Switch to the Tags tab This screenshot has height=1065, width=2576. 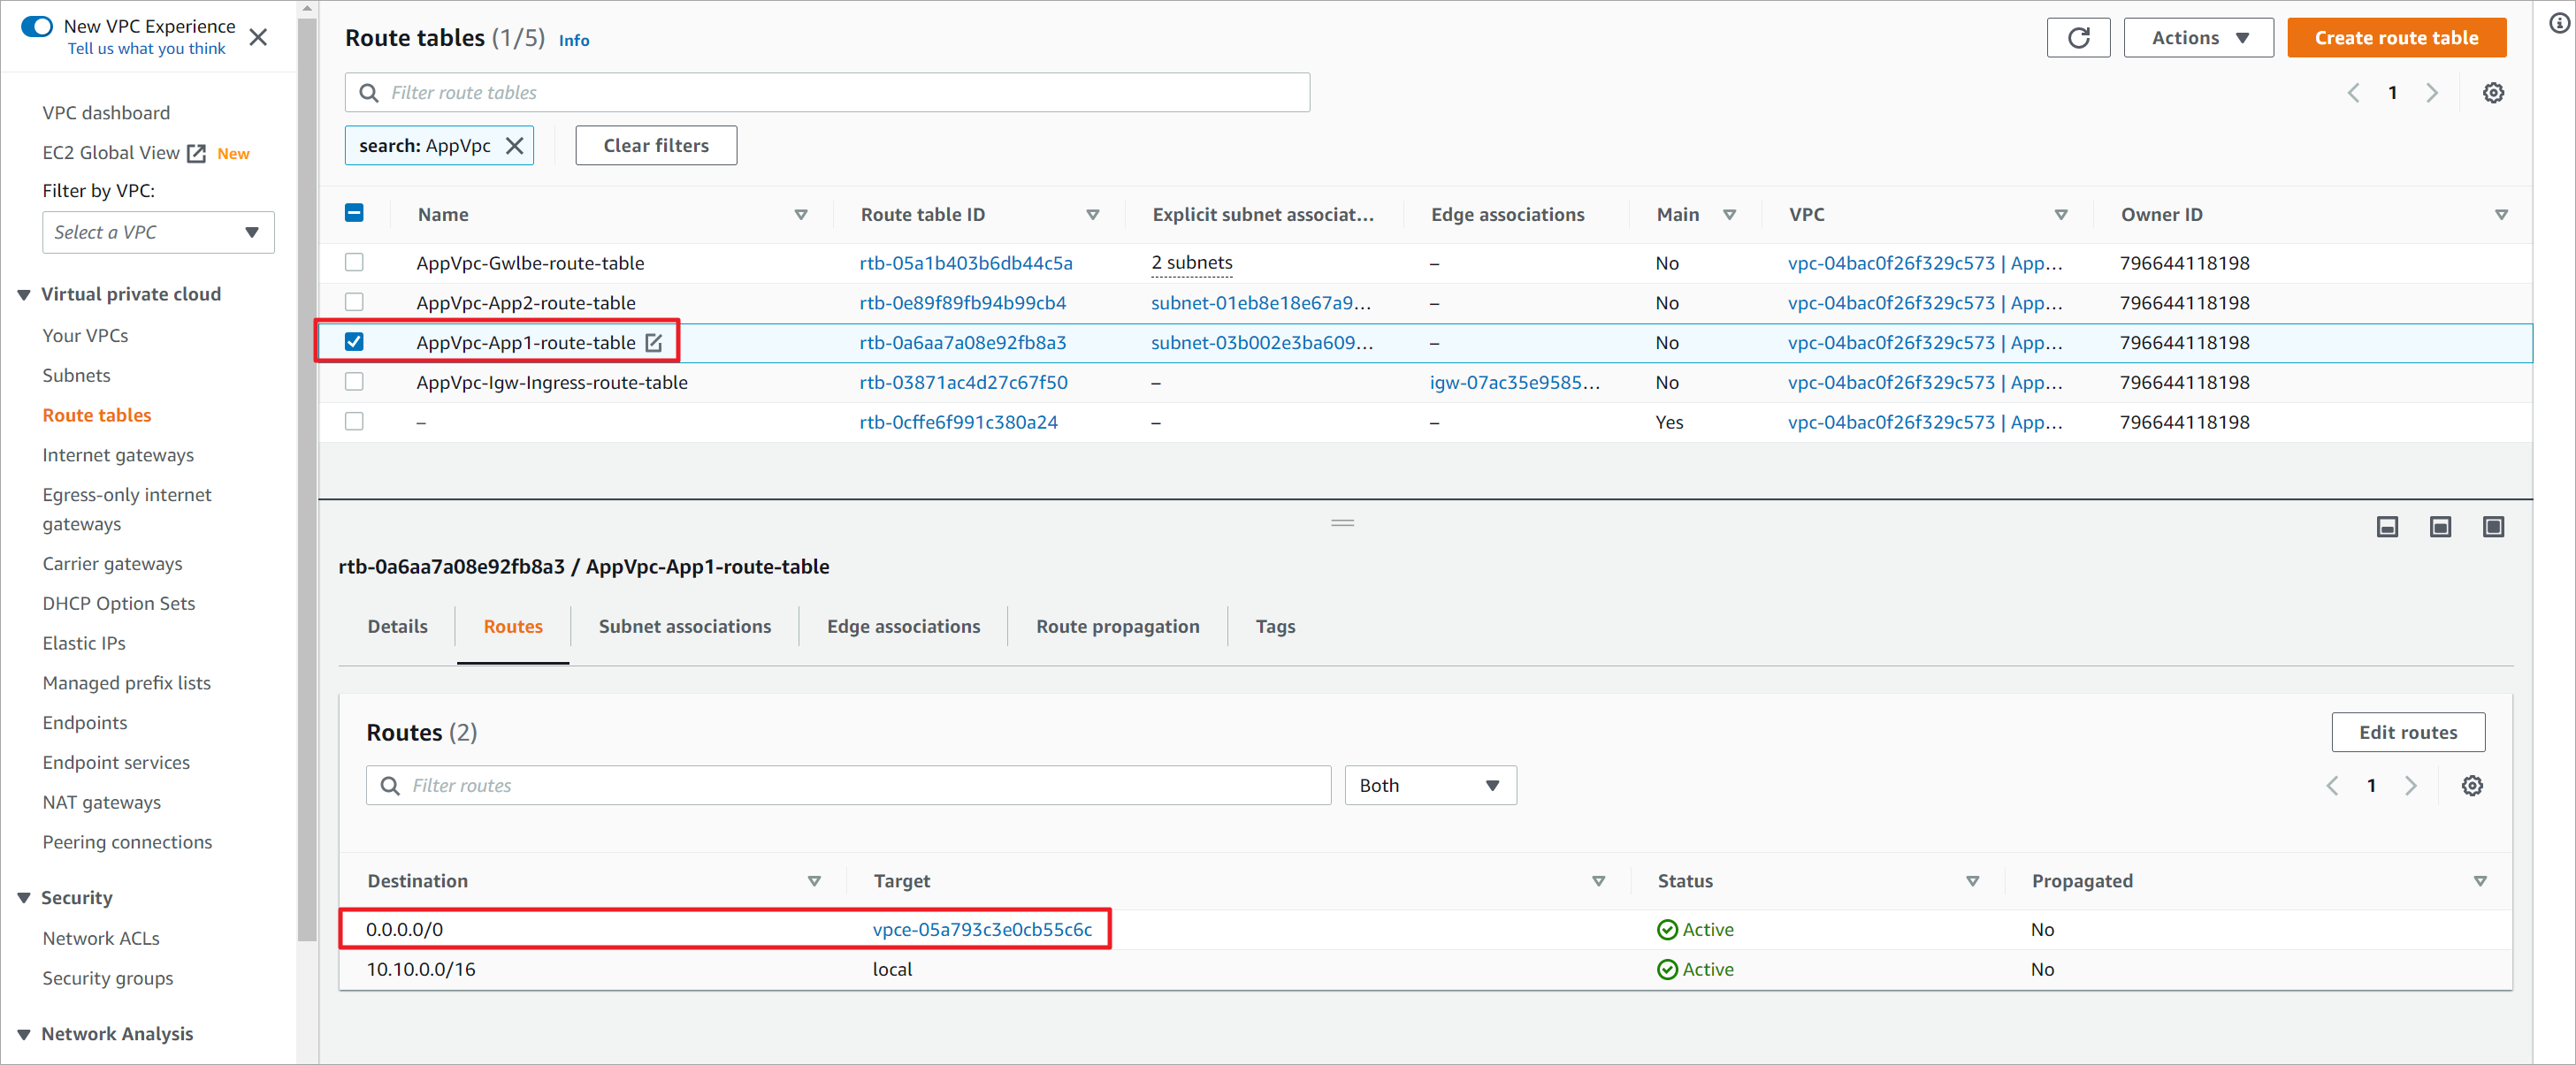tap(1275, 628)
